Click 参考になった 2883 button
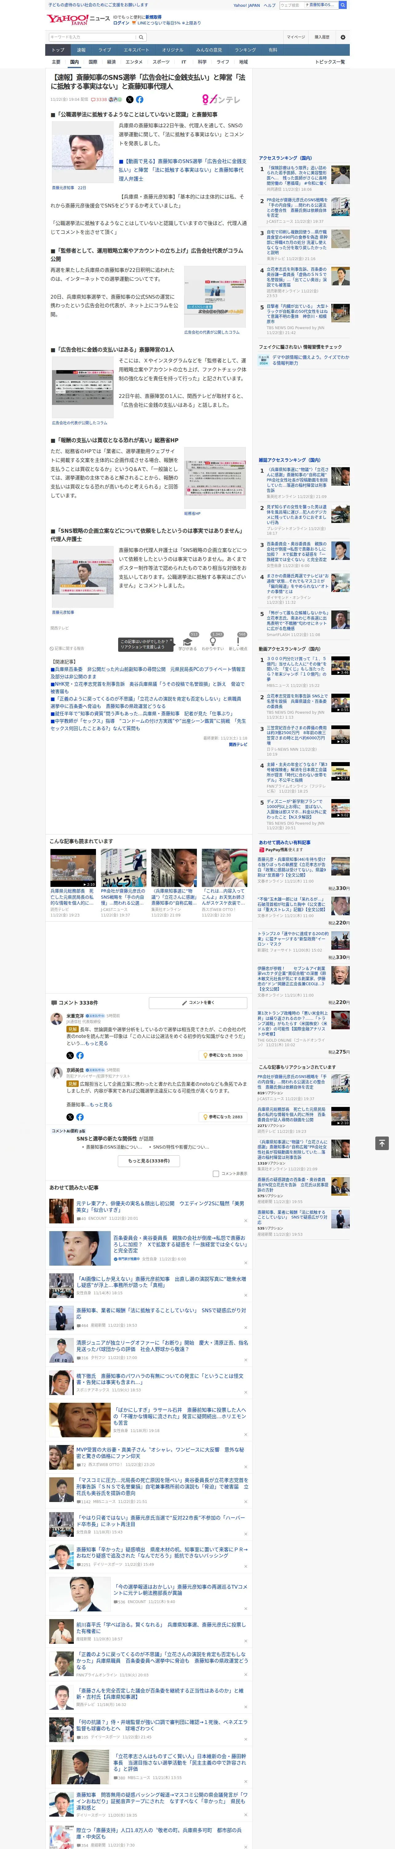The image size is (395, 1849). click(224, 1117)
